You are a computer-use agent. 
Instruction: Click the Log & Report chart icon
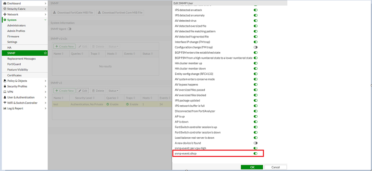click(x=5, y=108)
